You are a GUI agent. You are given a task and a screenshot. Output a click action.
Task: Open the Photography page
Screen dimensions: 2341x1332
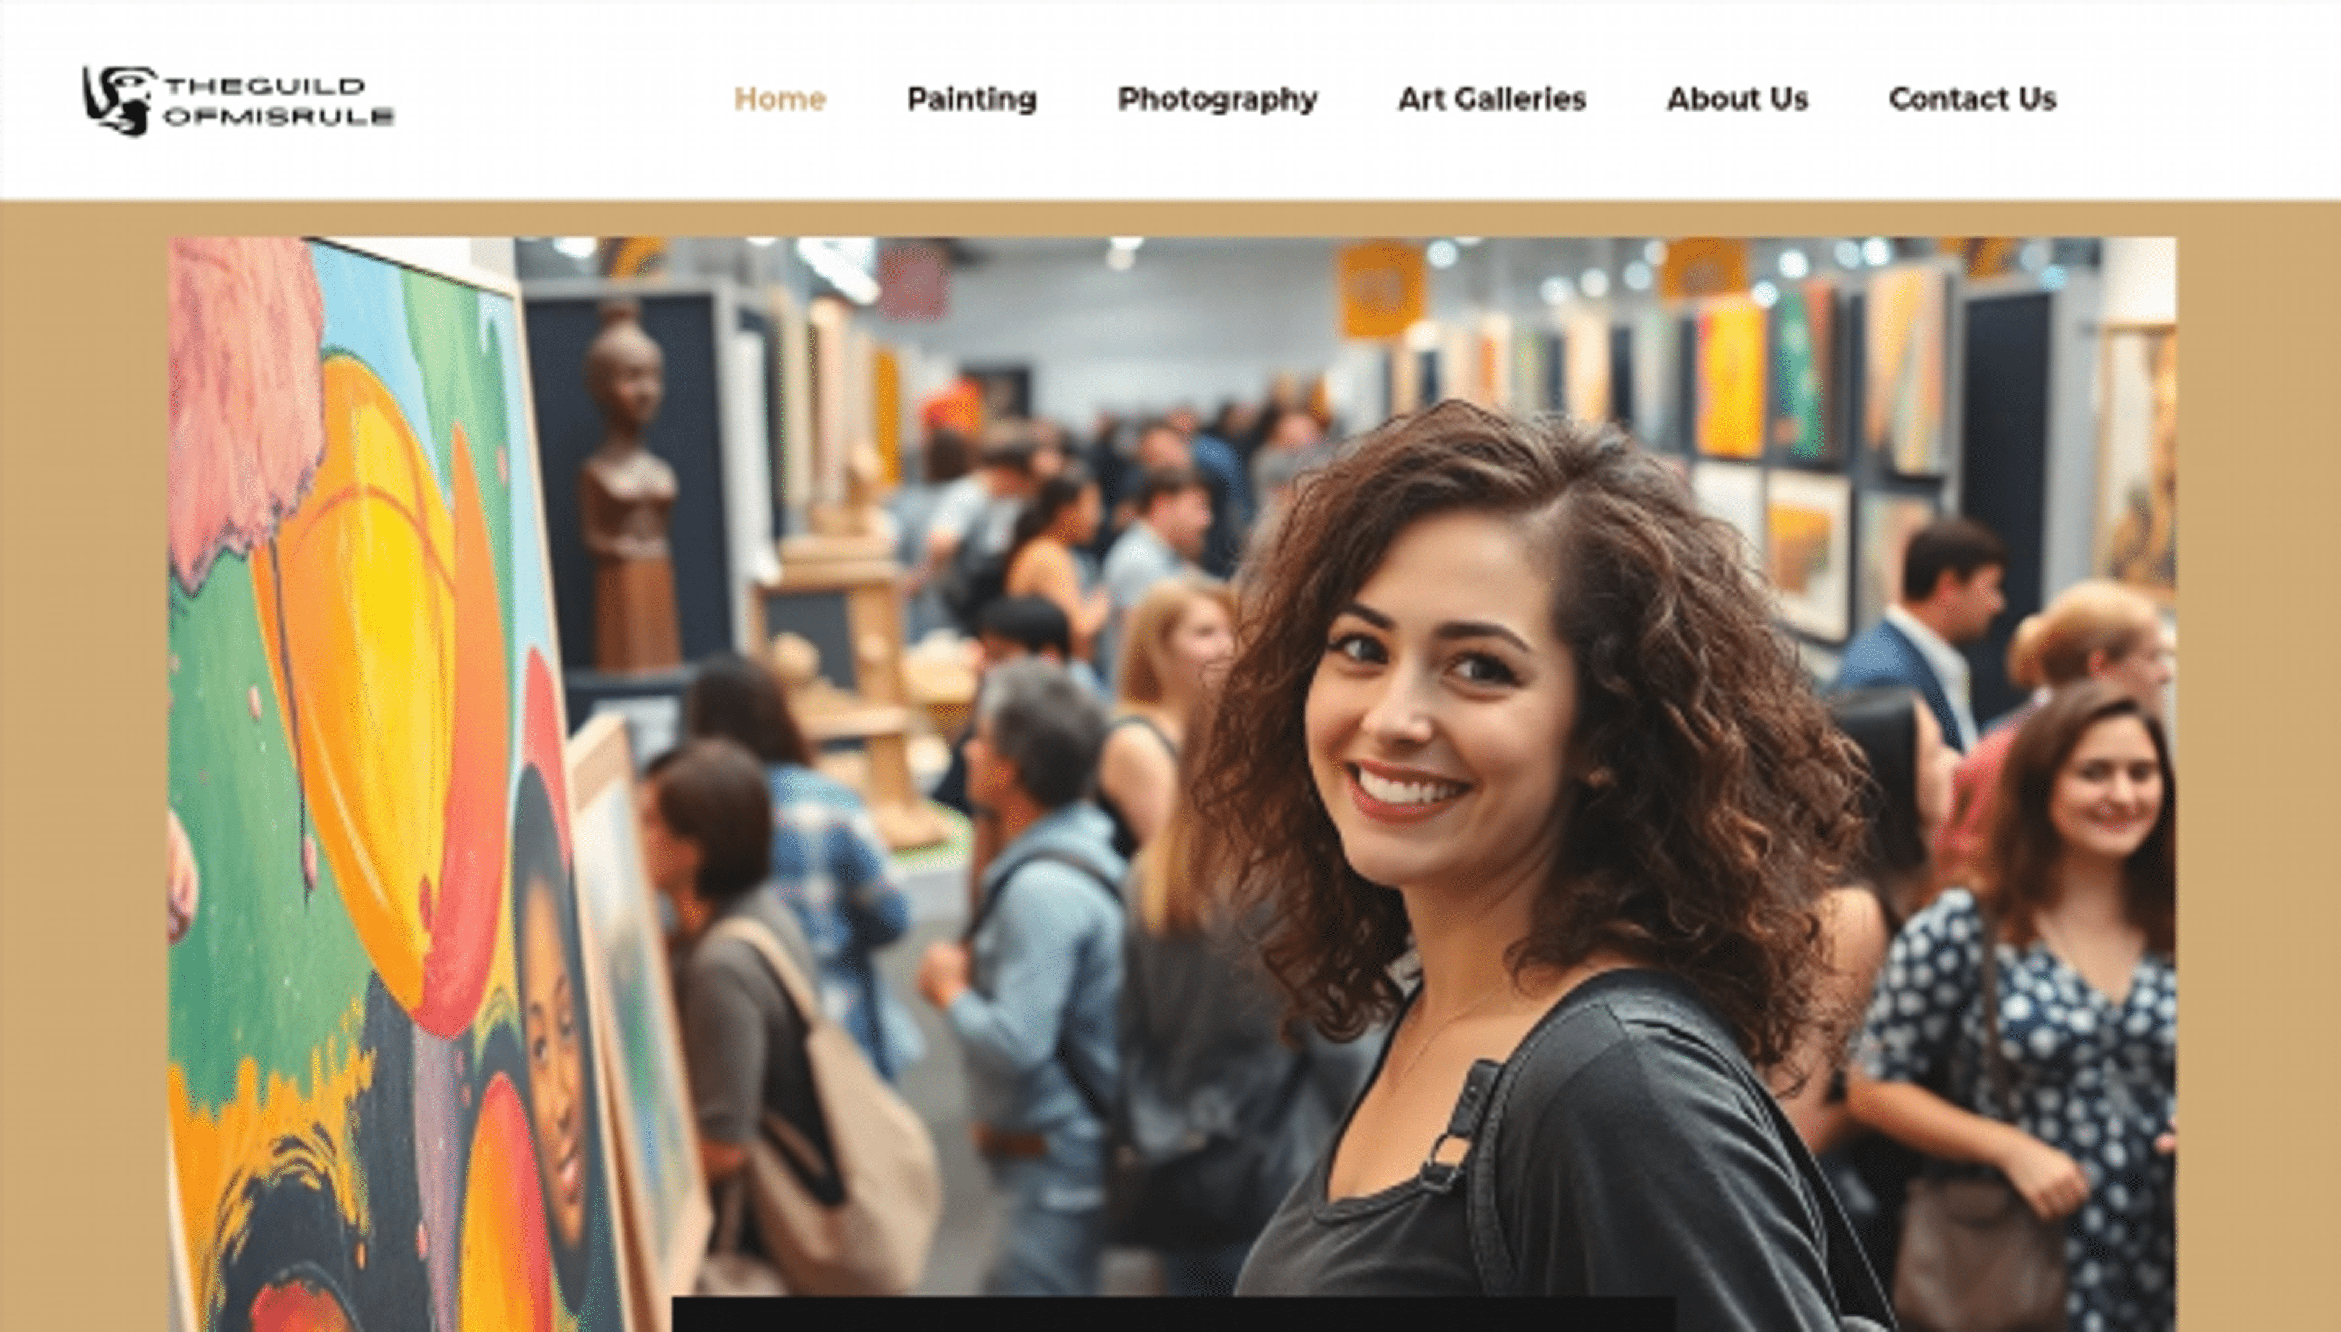point(1217,99)
